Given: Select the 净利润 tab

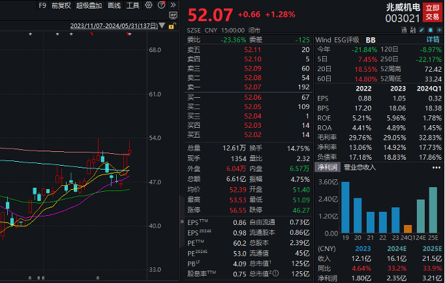Looking at the screenshot, I should point(327,168).
